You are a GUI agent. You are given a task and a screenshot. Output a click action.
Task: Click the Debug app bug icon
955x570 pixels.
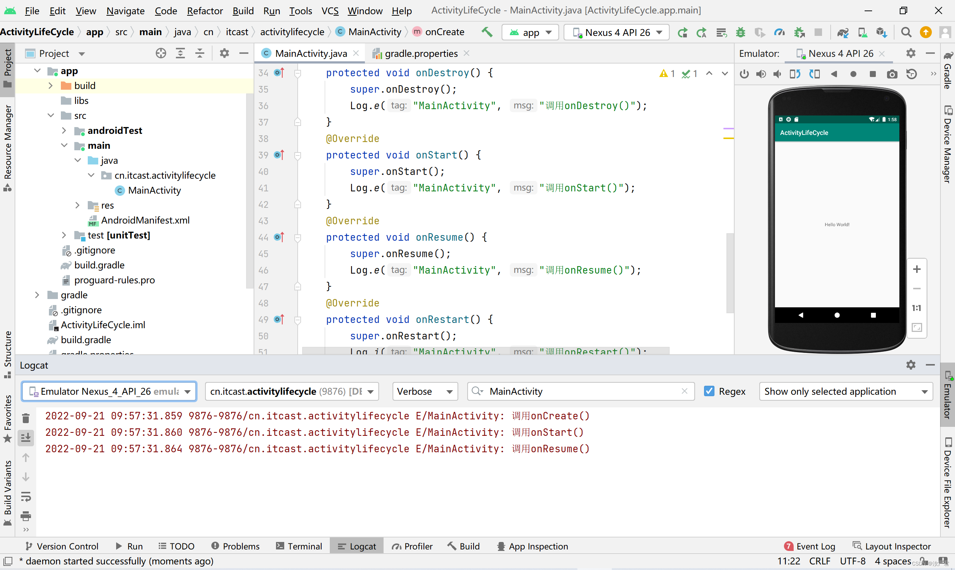click(x=740, y=32)
